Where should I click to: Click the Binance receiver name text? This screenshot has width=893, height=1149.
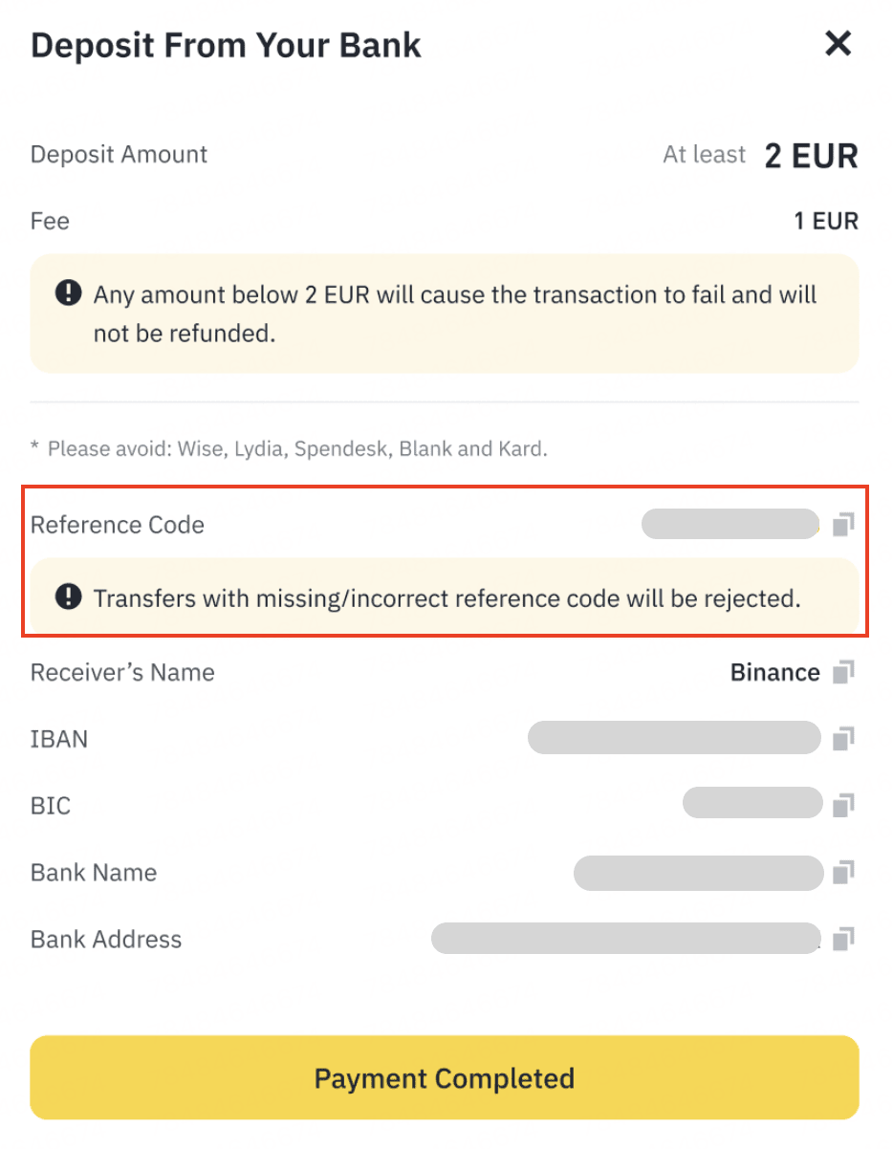(x=774, y=673)
